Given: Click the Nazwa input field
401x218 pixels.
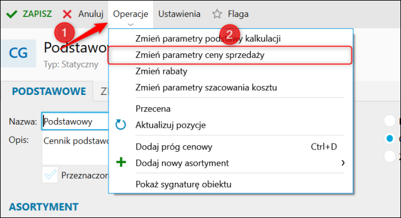Looking at the screenshot, I should tap(75, 121).
